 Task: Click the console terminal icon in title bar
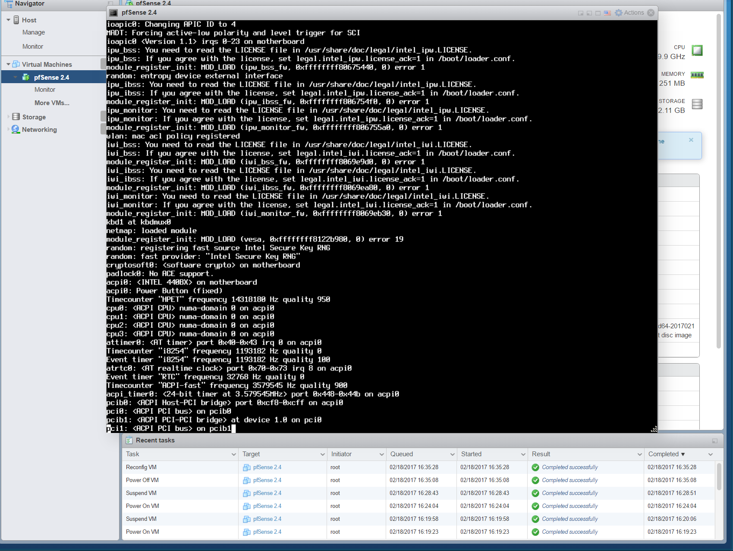[x=113, y=12]
